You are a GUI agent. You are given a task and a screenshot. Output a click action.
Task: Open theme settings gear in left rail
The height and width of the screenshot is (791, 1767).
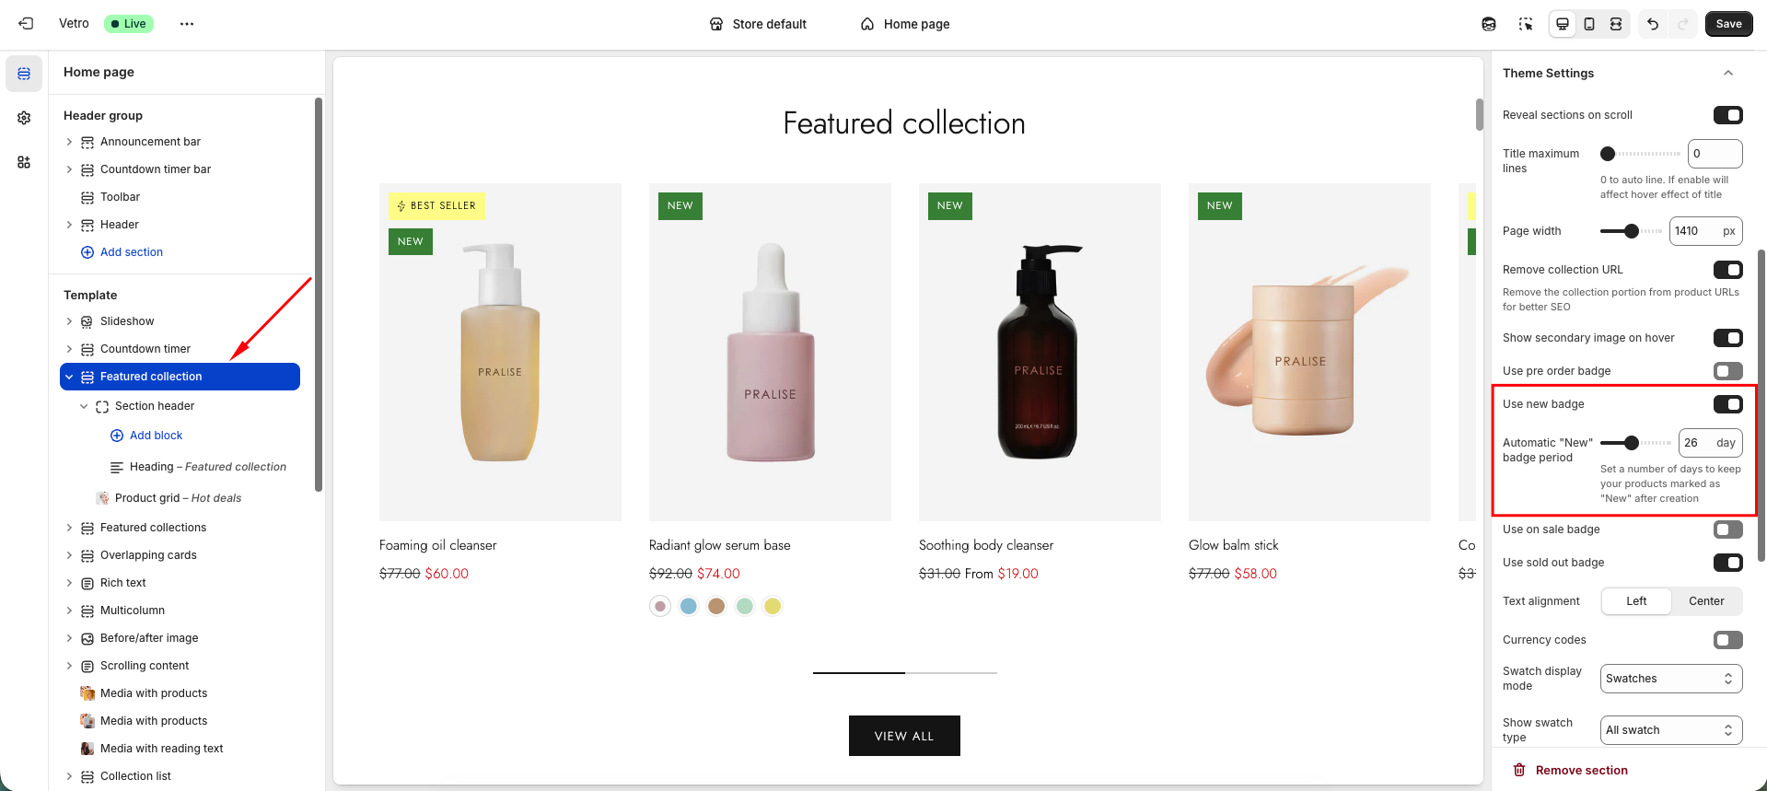point(24,118)
